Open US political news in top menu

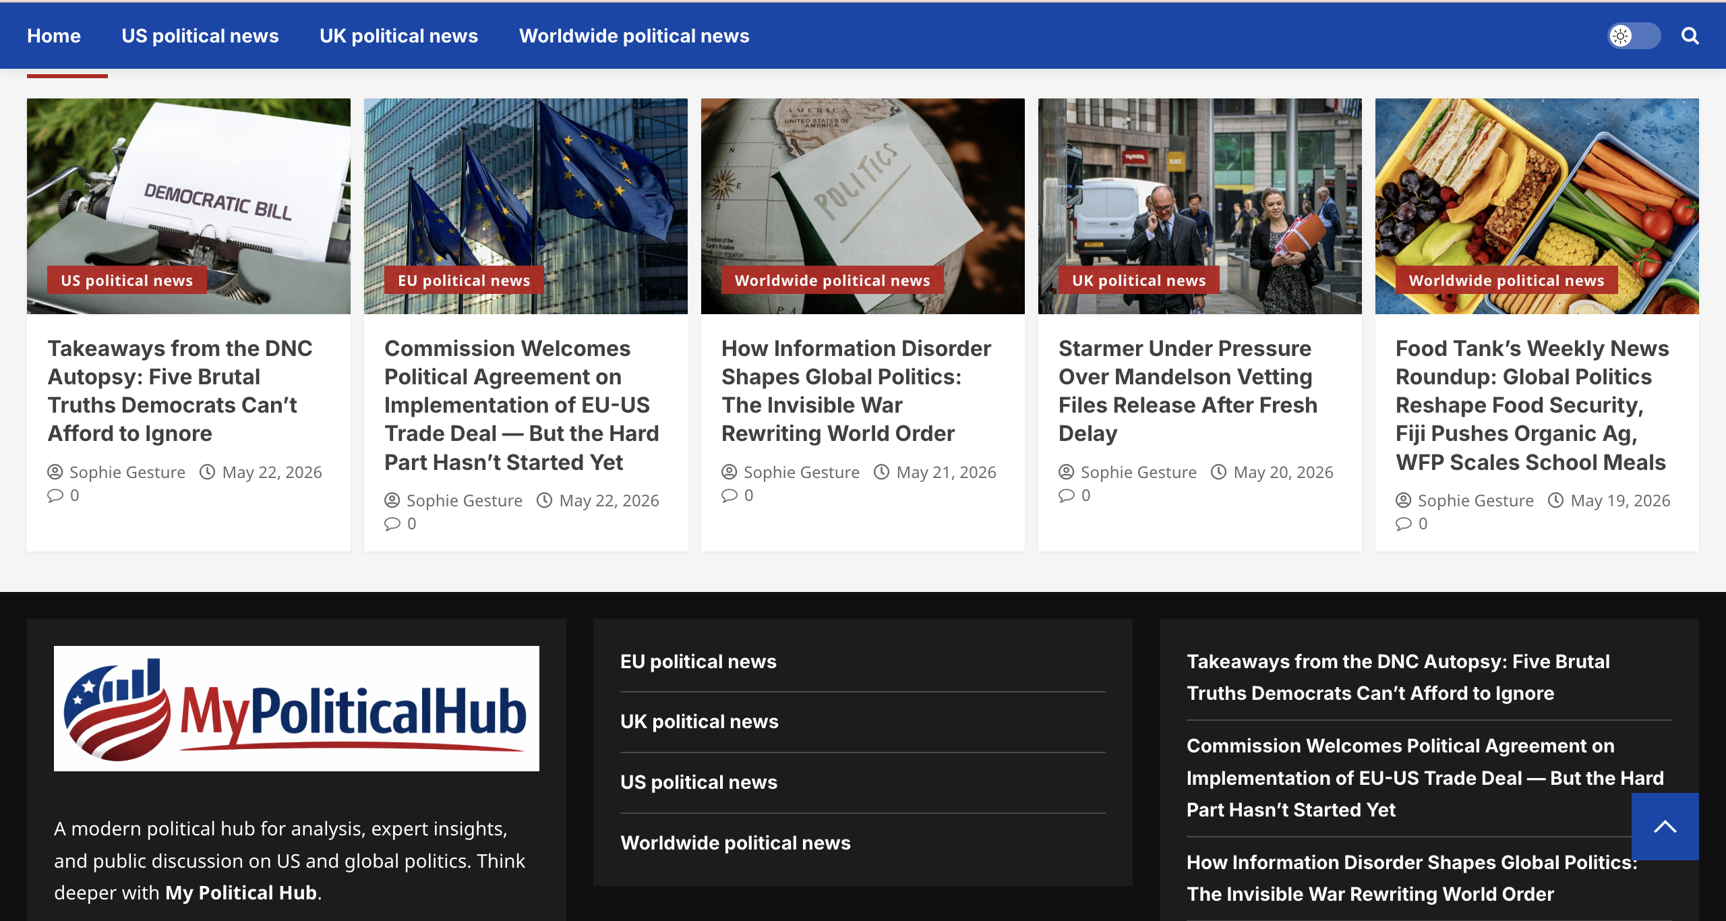(x=200, y=36)
